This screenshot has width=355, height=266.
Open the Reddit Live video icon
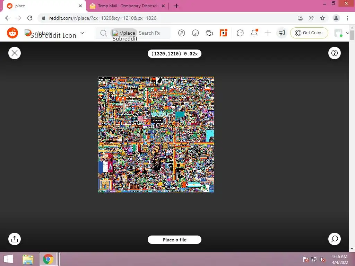[209, 33]
